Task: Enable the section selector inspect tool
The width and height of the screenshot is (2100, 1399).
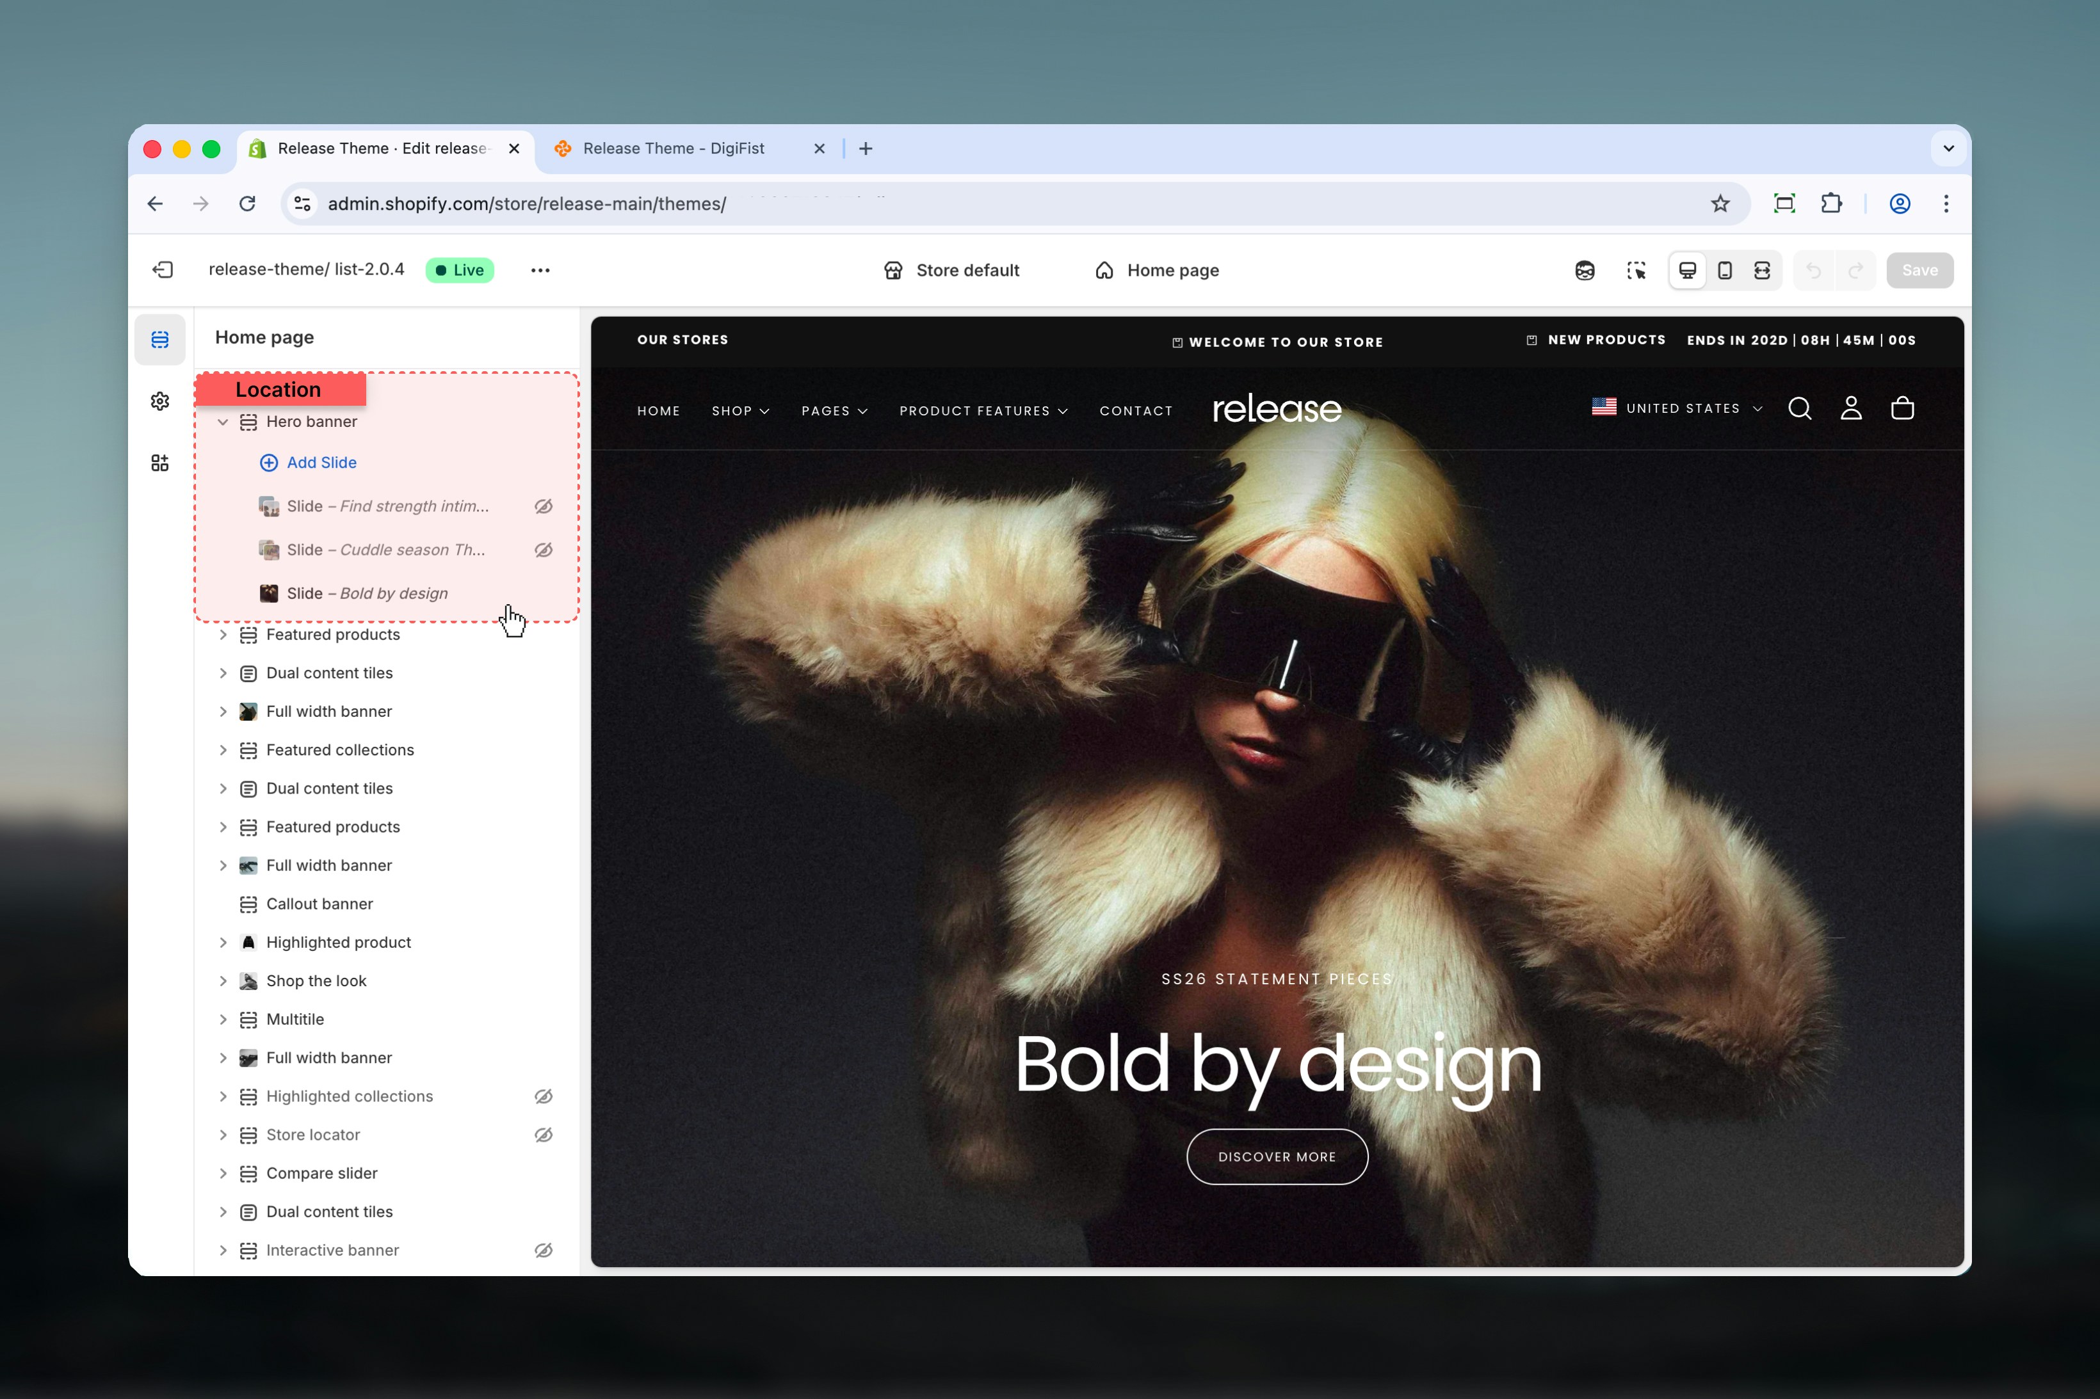Action: pos(1637,269)
